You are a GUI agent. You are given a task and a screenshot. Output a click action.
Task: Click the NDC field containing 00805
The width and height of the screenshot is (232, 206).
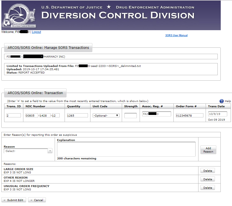[x=32, y=115]
